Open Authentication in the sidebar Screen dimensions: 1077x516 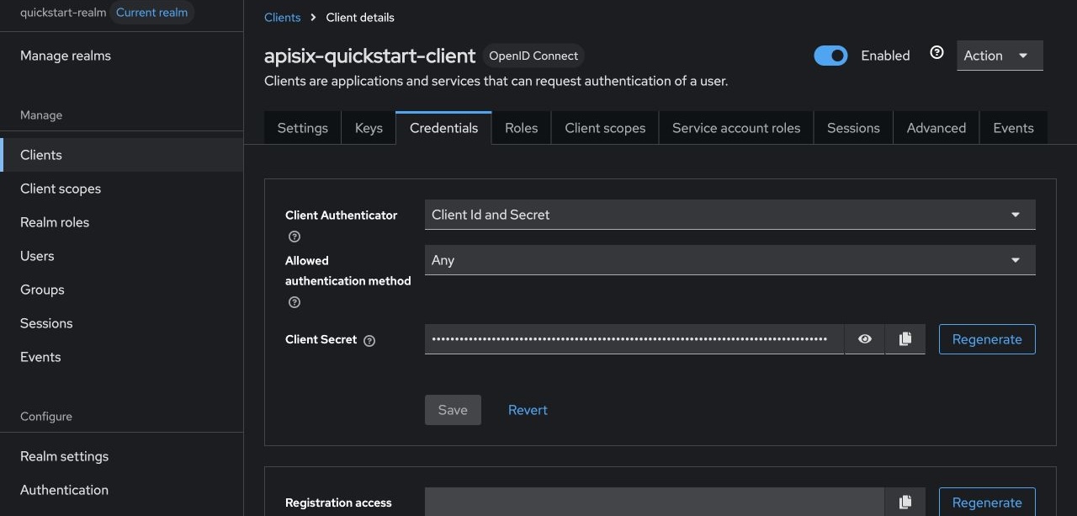pos(122,490)
